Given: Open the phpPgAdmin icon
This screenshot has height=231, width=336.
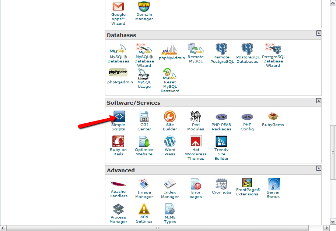Looking at the screenshot, I should click(118, 72).
